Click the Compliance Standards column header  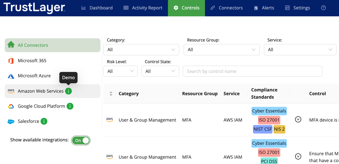pos(264,93)
